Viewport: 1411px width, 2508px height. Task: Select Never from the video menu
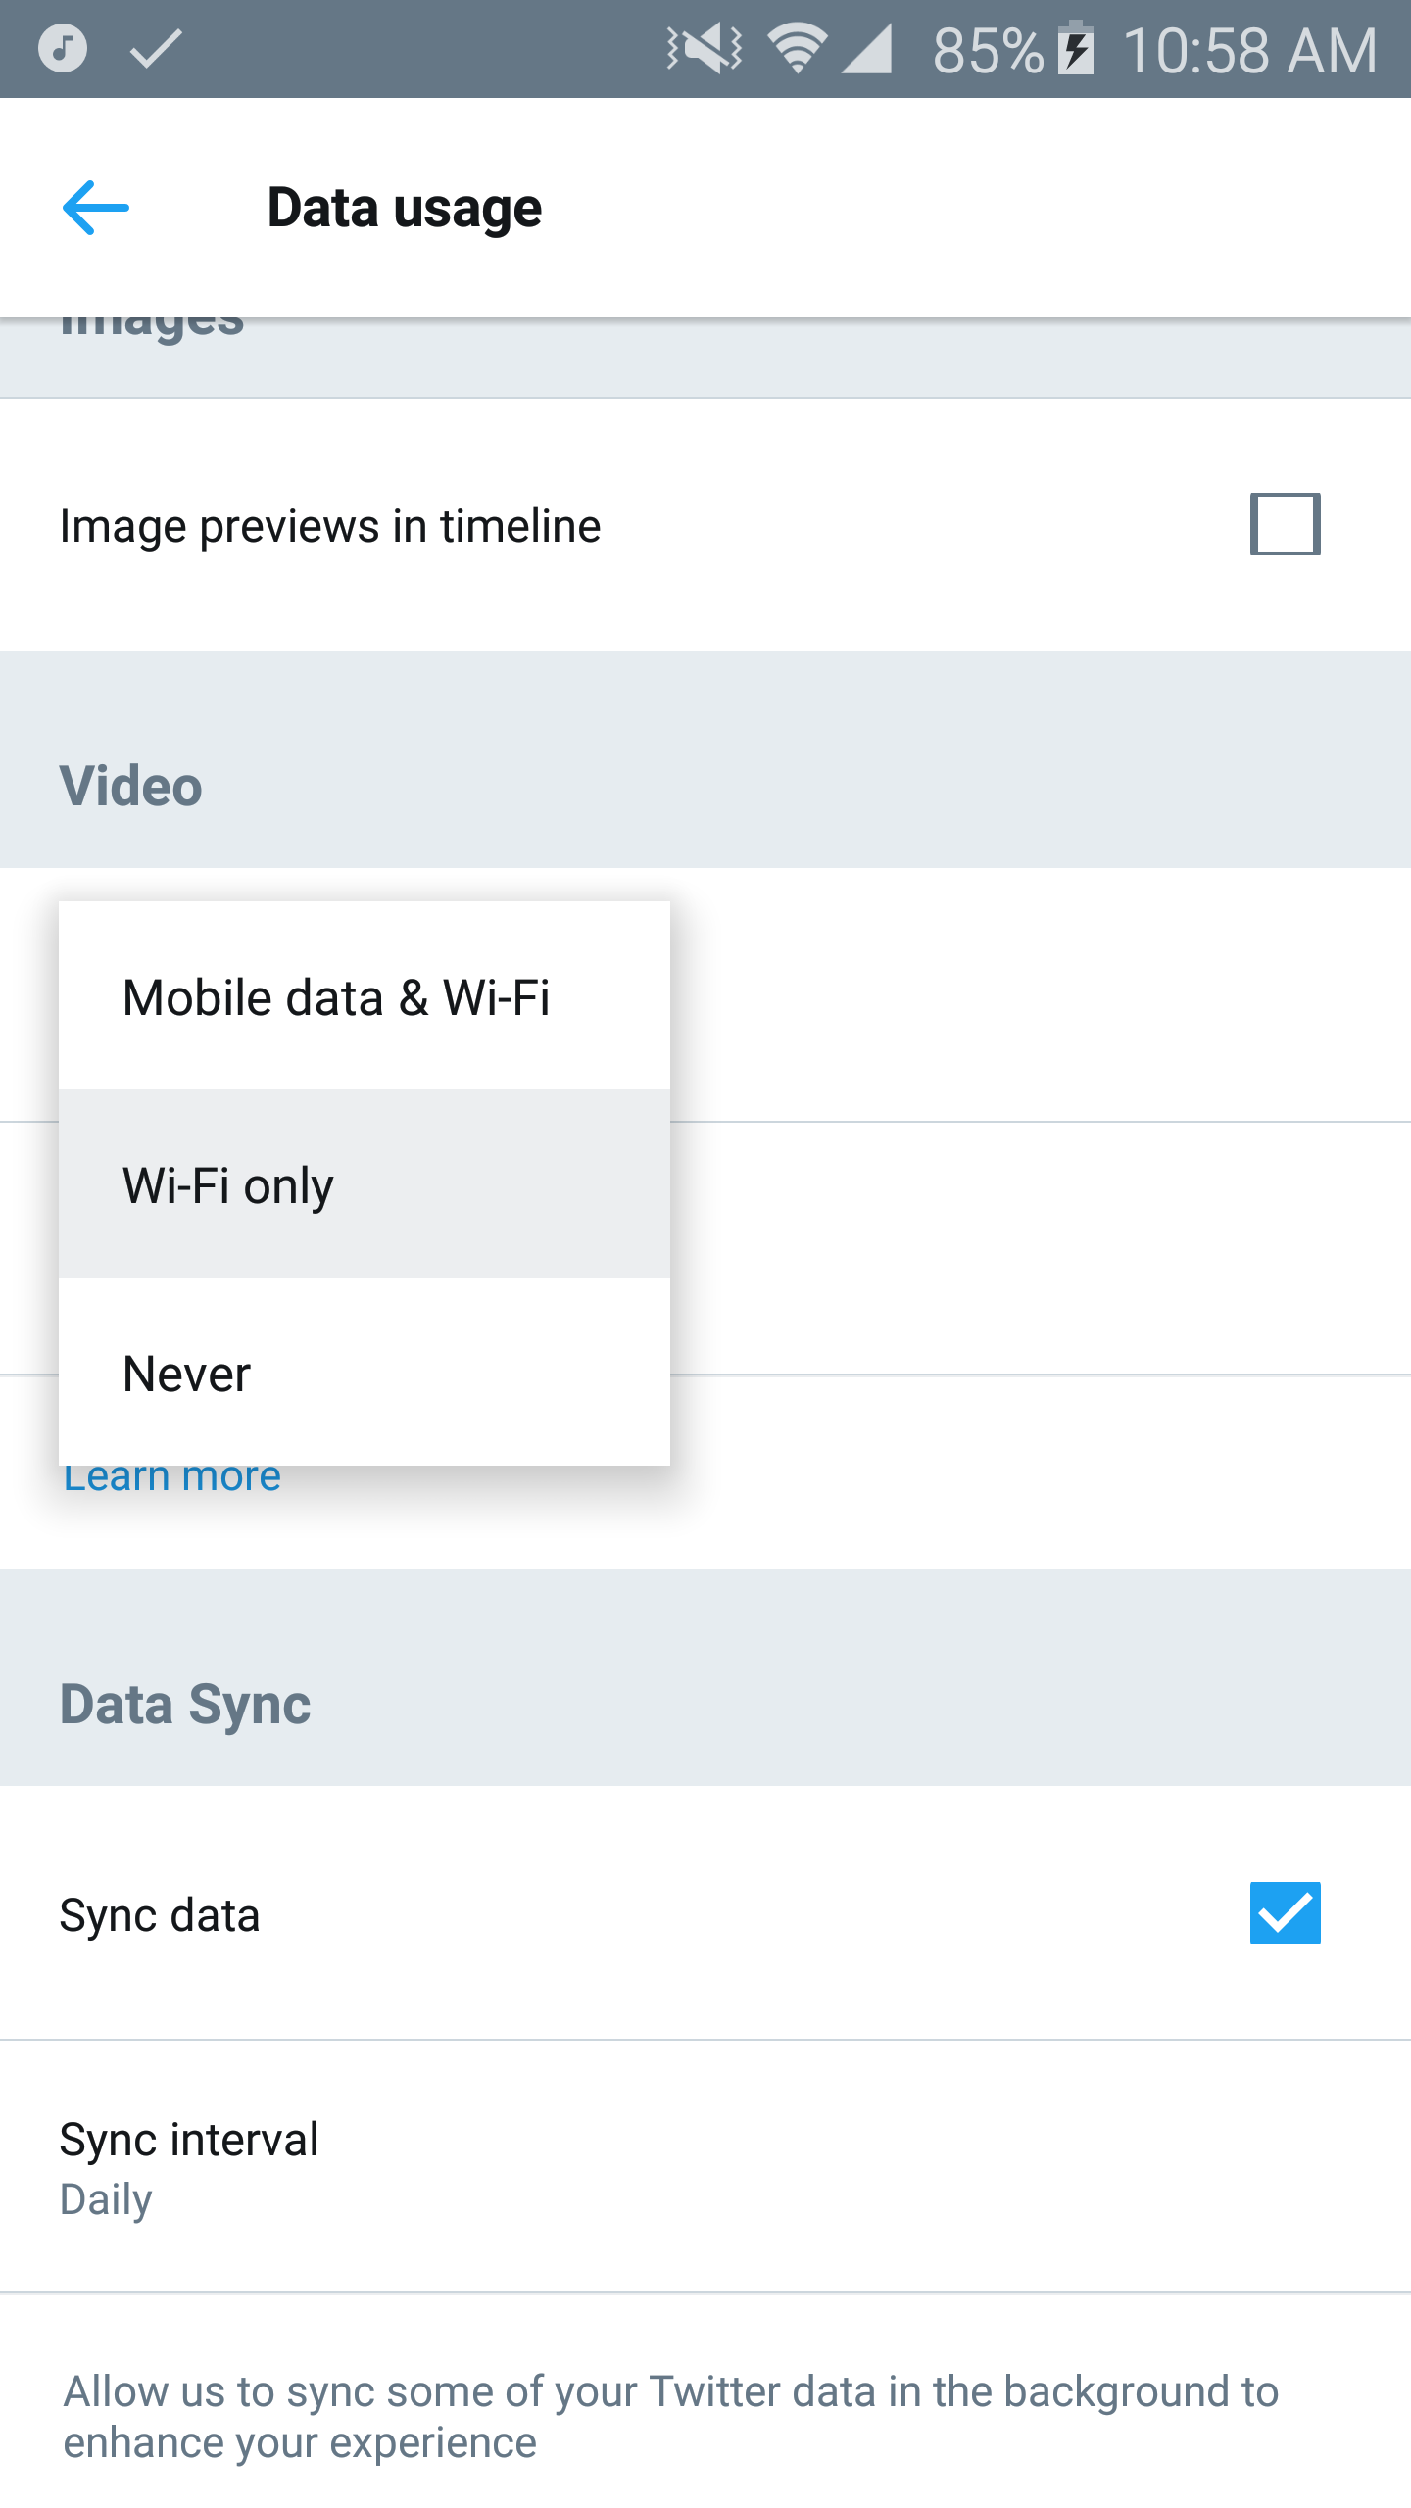[187, 1374]
